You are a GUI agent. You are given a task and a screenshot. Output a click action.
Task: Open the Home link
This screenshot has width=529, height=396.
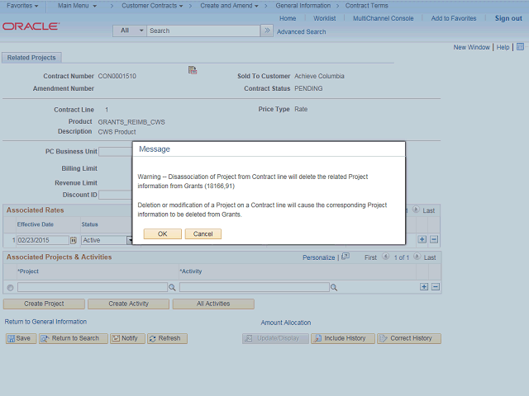(x=288, y=18)
